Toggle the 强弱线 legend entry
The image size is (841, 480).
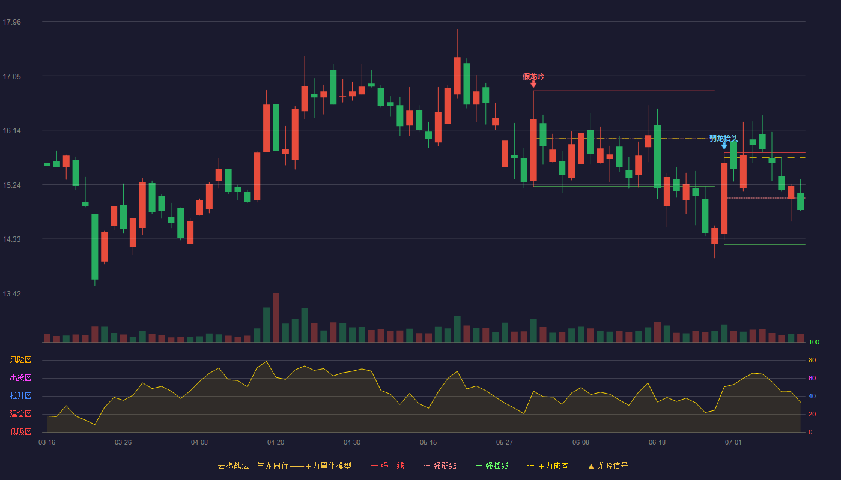click(x=440, y=466)
